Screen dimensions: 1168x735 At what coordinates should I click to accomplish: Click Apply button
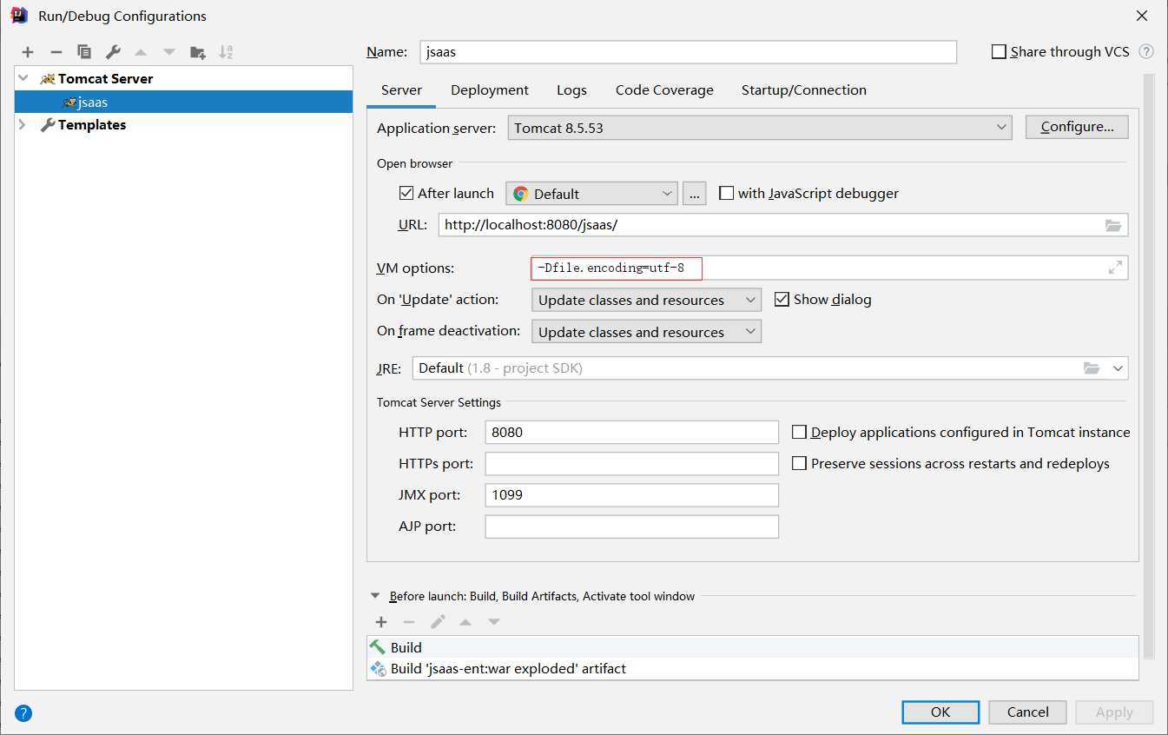1114,712
